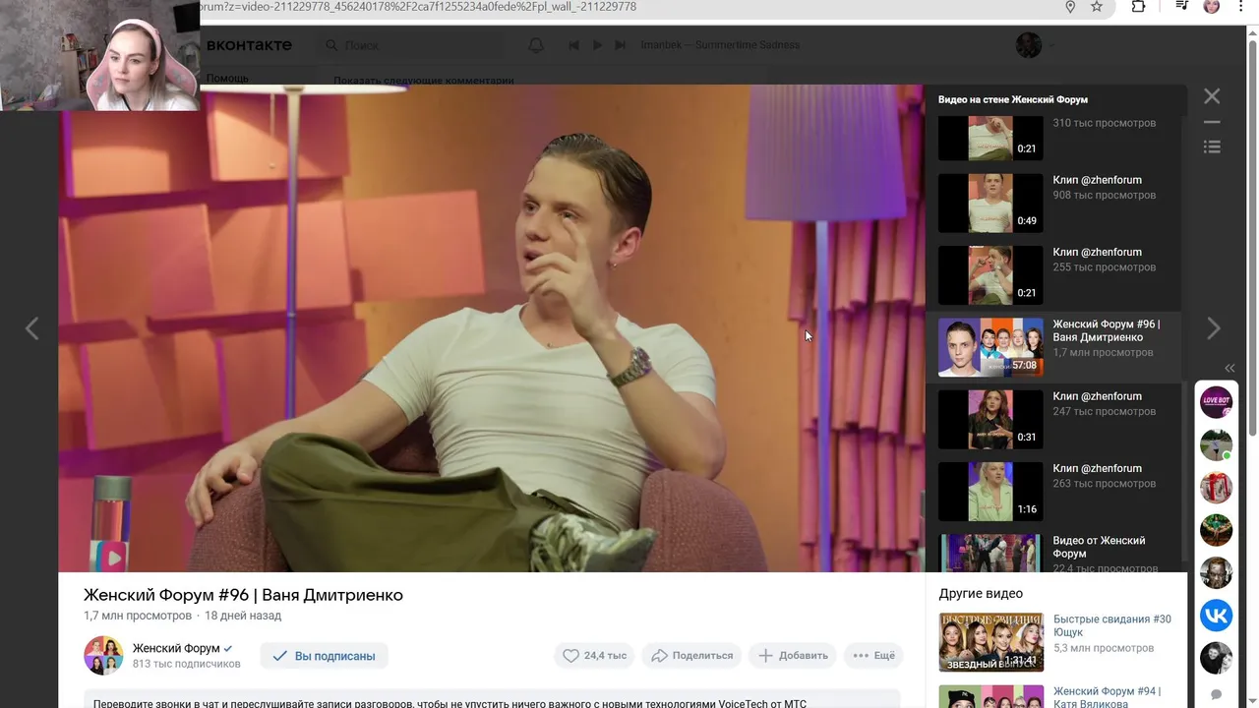The width and height of the screenshot is (1259, 708).
Task: Open the Chrome profile avatar
Action: pyautogui.click(x=1212, y=7)
